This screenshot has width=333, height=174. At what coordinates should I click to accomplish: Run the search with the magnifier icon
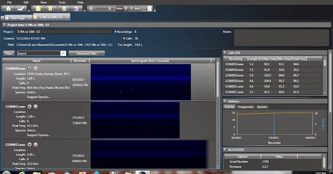coord(63,53)
